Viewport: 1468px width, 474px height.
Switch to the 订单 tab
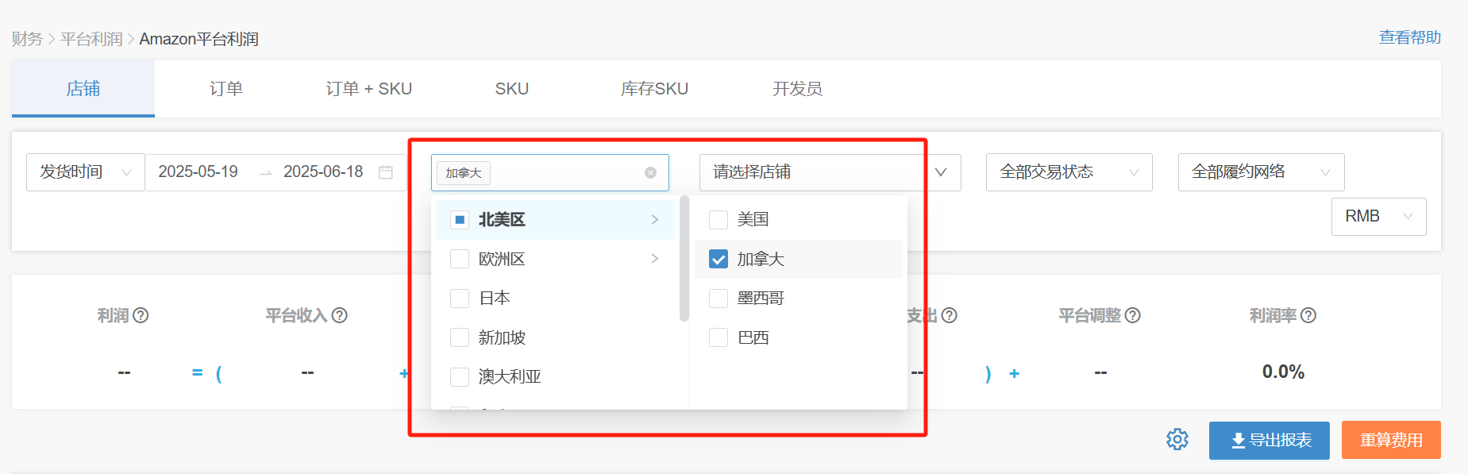click(226, 89)
